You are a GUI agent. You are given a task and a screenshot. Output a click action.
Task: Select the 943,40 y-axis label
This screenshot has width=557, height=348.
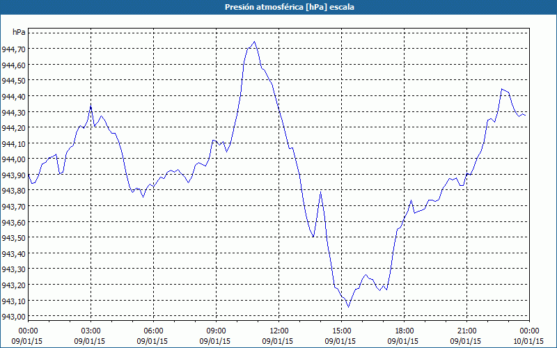[x=13, y=254]
